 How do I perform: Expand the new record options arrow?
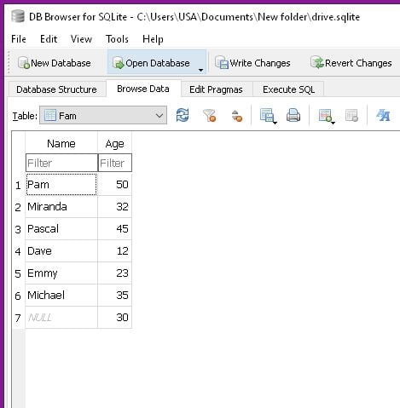pos(333,123)
